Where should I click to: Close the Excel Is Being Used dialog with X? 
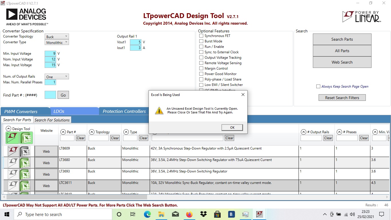243,95
